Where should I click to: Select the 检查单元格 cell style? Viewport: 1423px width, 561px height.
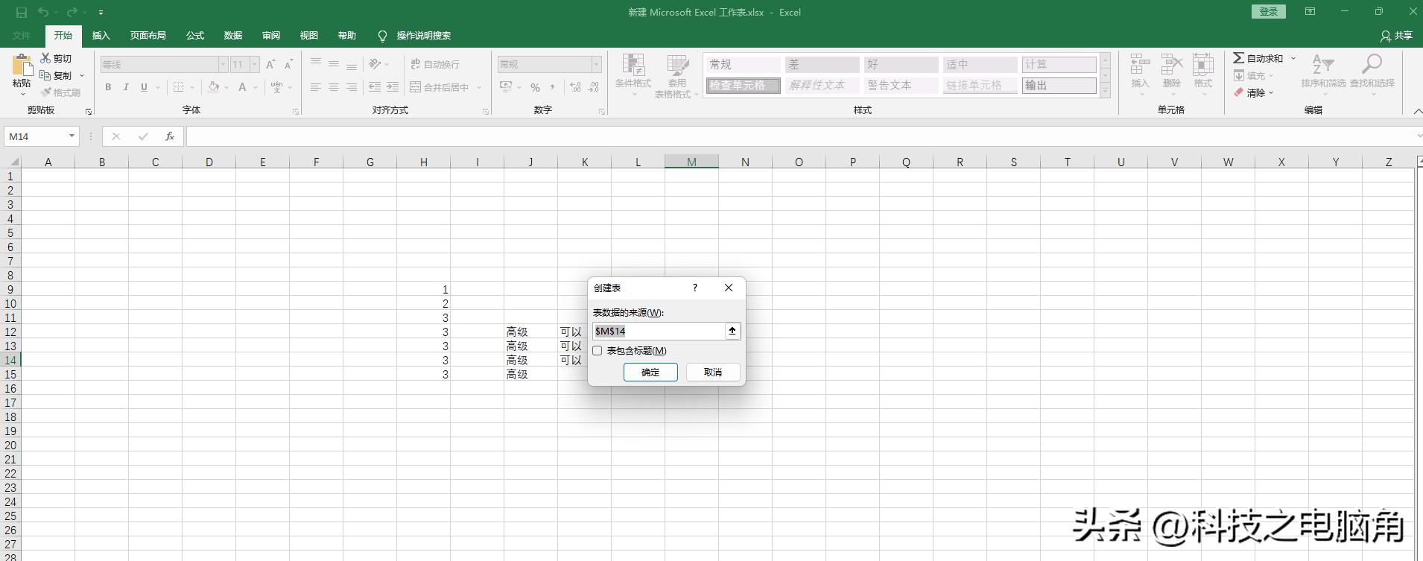[743, 86]
